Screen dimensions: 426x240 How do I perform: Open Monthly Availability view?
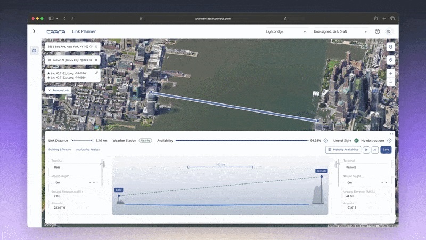pos(343,150)
